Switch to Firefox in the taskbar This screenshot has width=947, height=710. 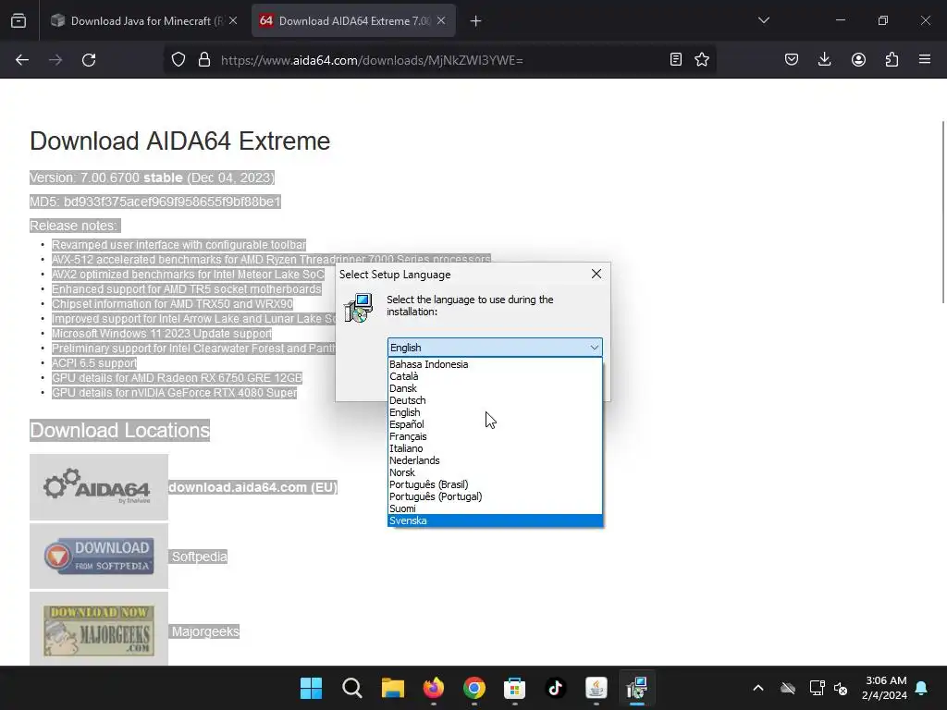click(434, 688)
